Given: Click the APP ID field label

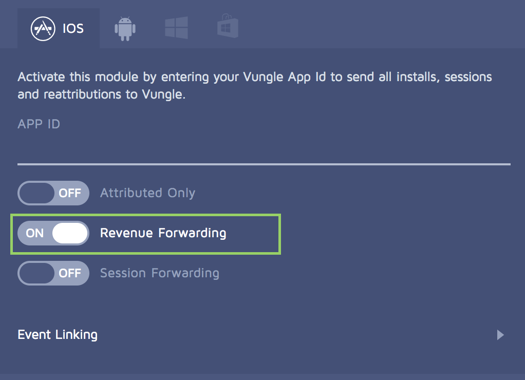Looking at the screenshot, I should point(39,124).
